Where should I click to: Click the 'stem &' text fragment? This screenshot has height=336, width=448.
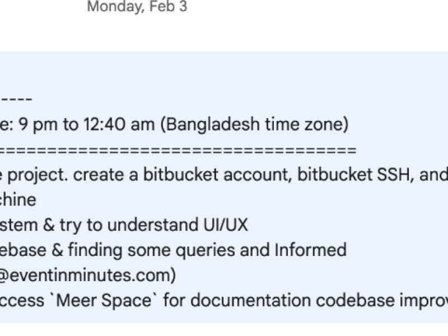[27, 225]
